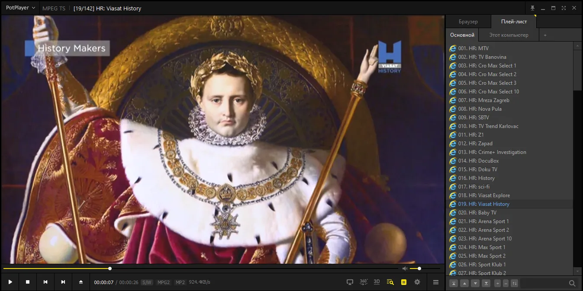Image resolution: width=583 pixels, height=291 pixels.
Task: Select 013. HR: Crime+ Investigation
Action: pos(509,152)
